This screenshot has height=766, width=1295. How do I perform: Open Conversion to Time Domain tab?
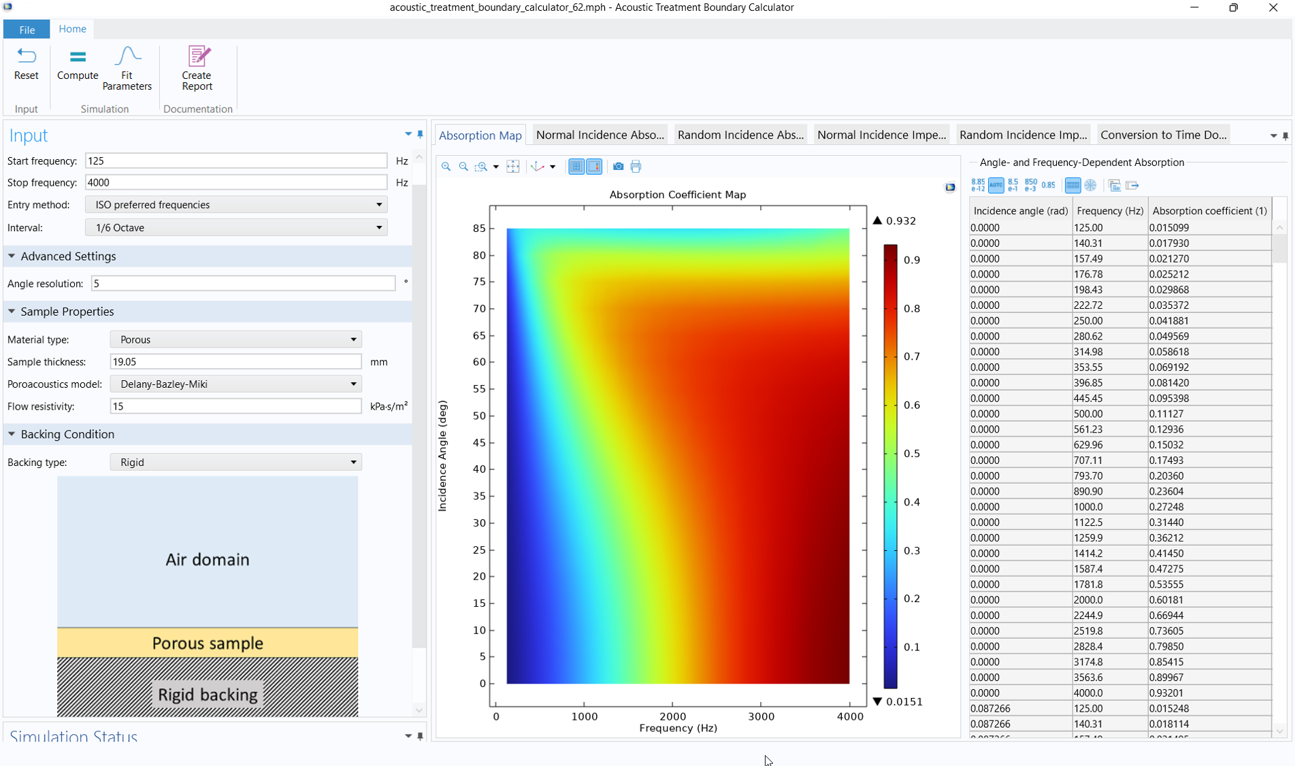point(1164,135)
